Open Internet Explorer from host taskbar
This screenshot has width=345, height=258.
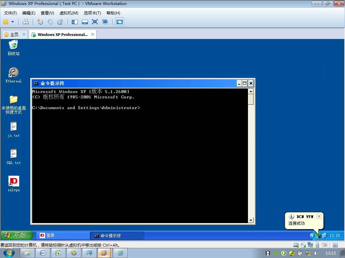point(120,253)
